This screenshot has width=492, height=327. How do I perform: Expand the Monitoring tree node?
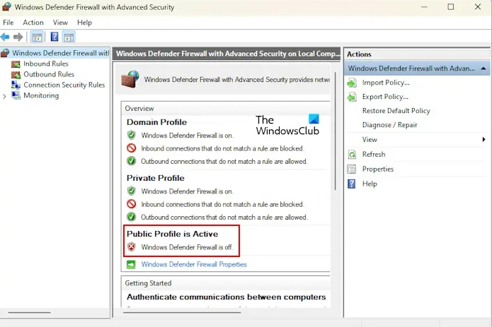(4, 96)
